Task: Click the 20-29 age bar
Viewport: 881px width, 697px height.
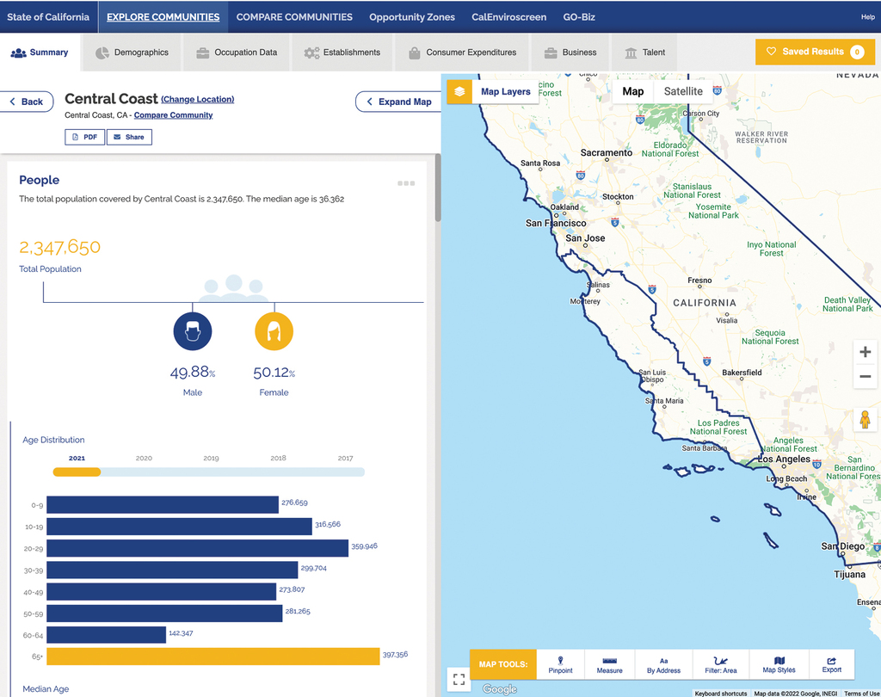Action: coord(197,548)
